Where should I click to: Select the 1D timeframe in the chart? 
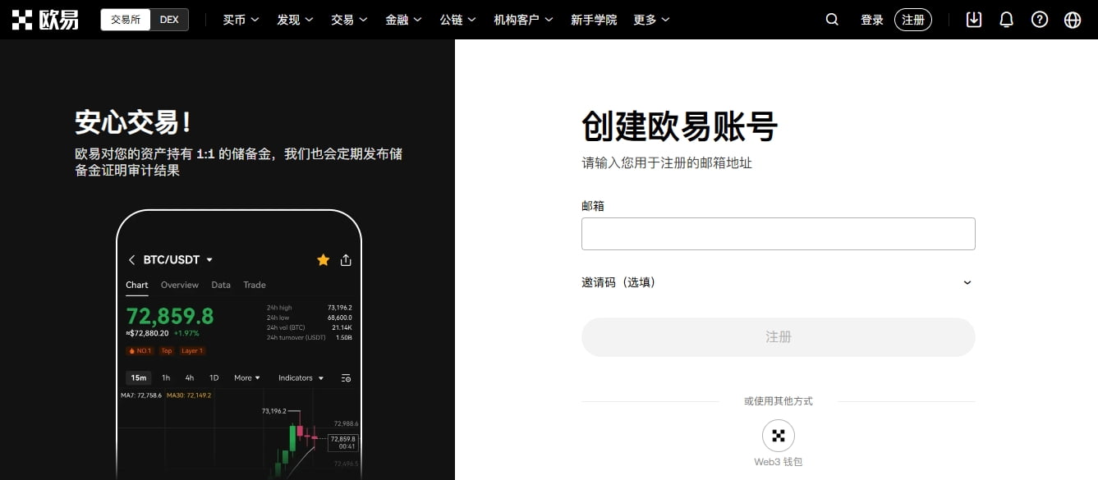click(214, 377)
